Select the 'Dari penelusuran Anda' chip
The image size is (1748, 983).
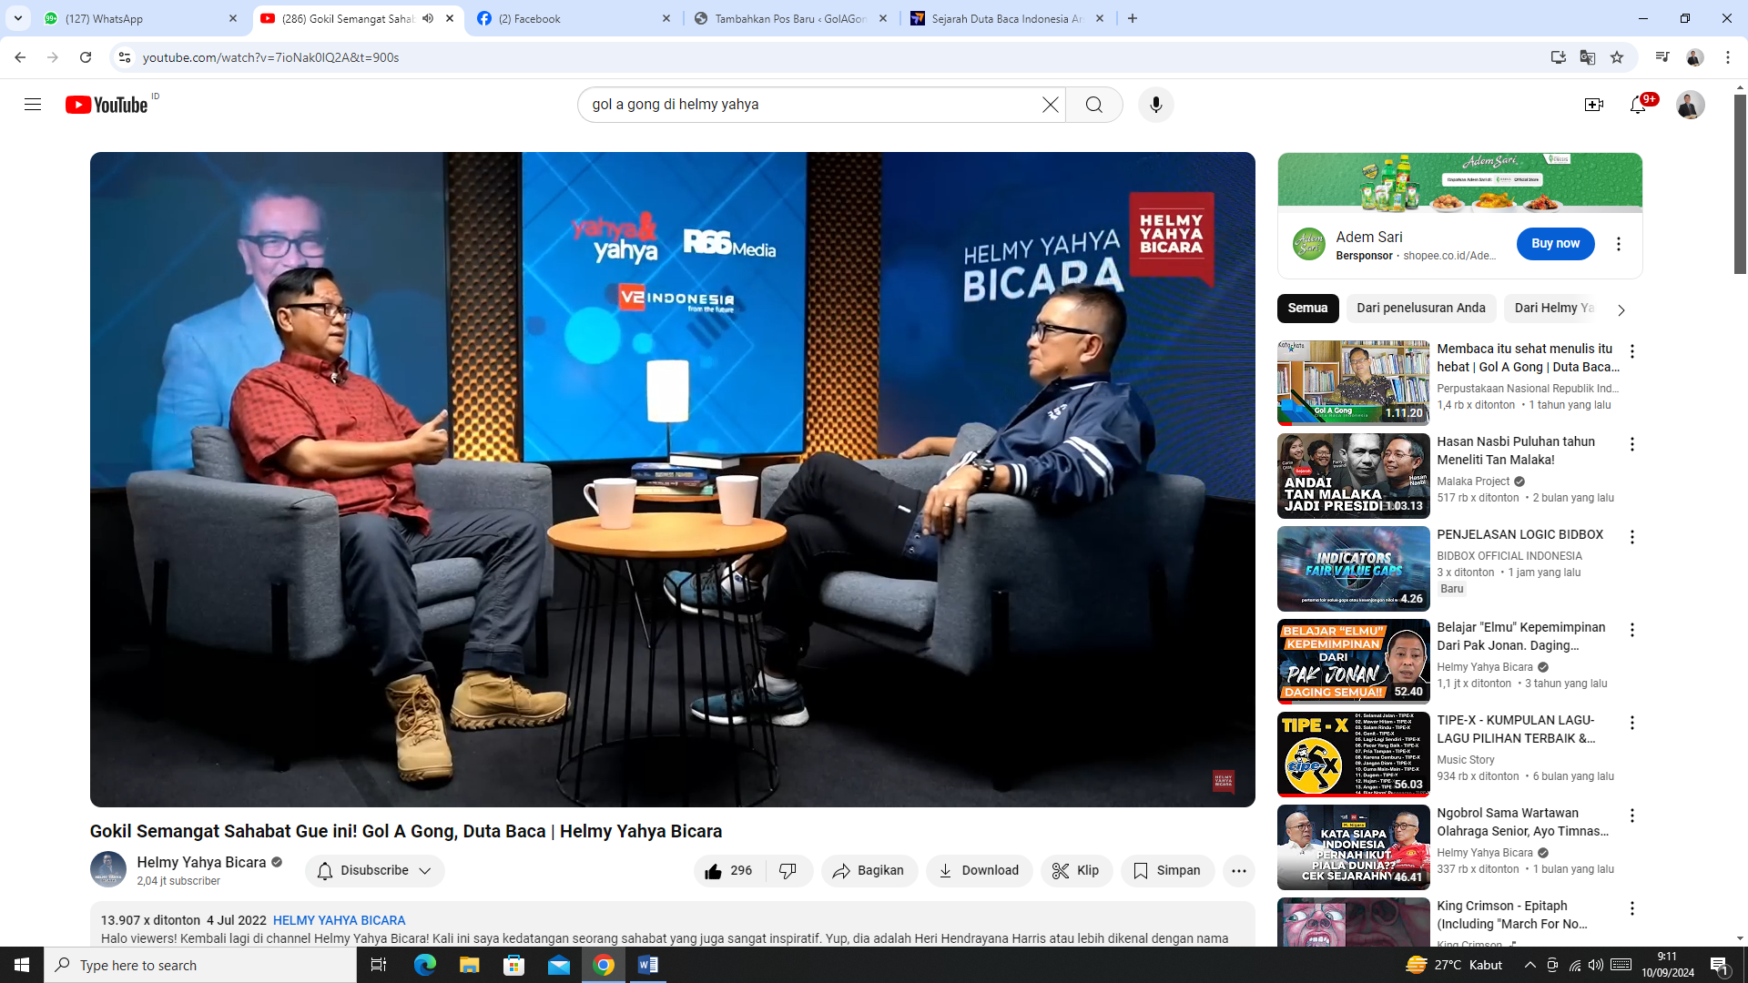1420,308
